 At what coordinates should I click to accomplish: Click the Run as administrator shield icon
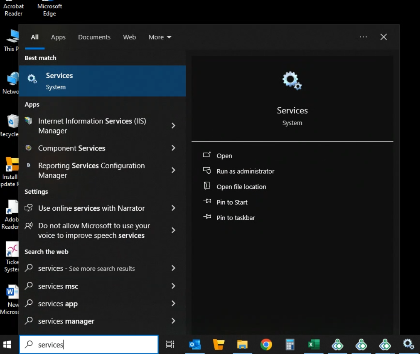tap(207, 170)
